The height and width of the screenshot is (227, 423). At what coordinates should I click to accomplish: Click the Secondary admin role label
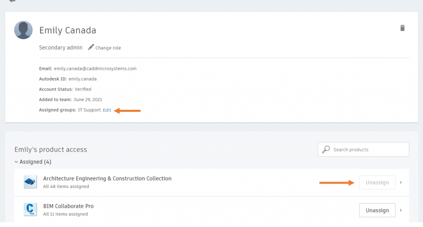tap(61, 47)
